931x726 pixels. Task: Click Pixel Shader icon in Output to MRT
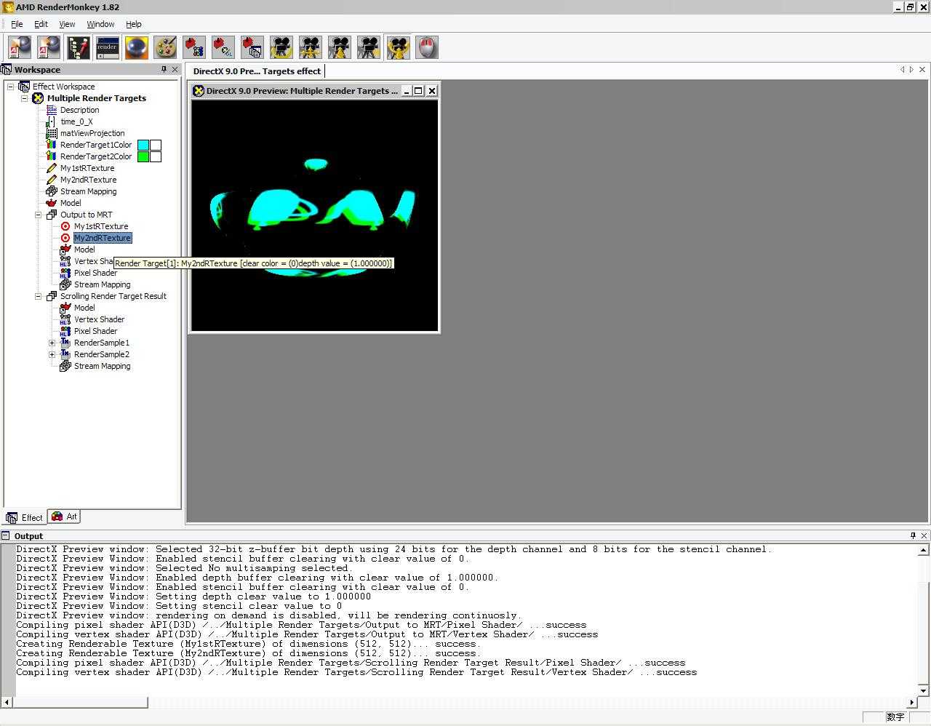click(x=65, y=273)
